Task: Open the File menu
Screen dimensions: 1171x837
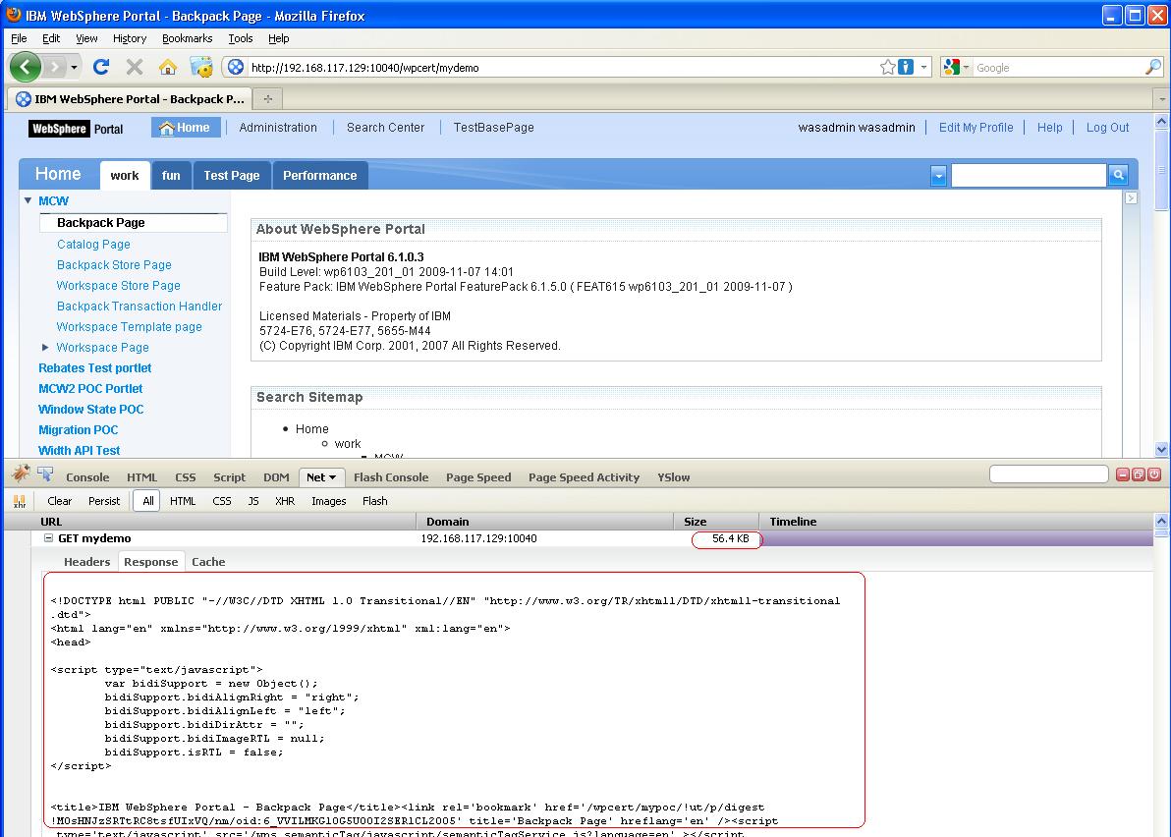Action: (19, 38)
